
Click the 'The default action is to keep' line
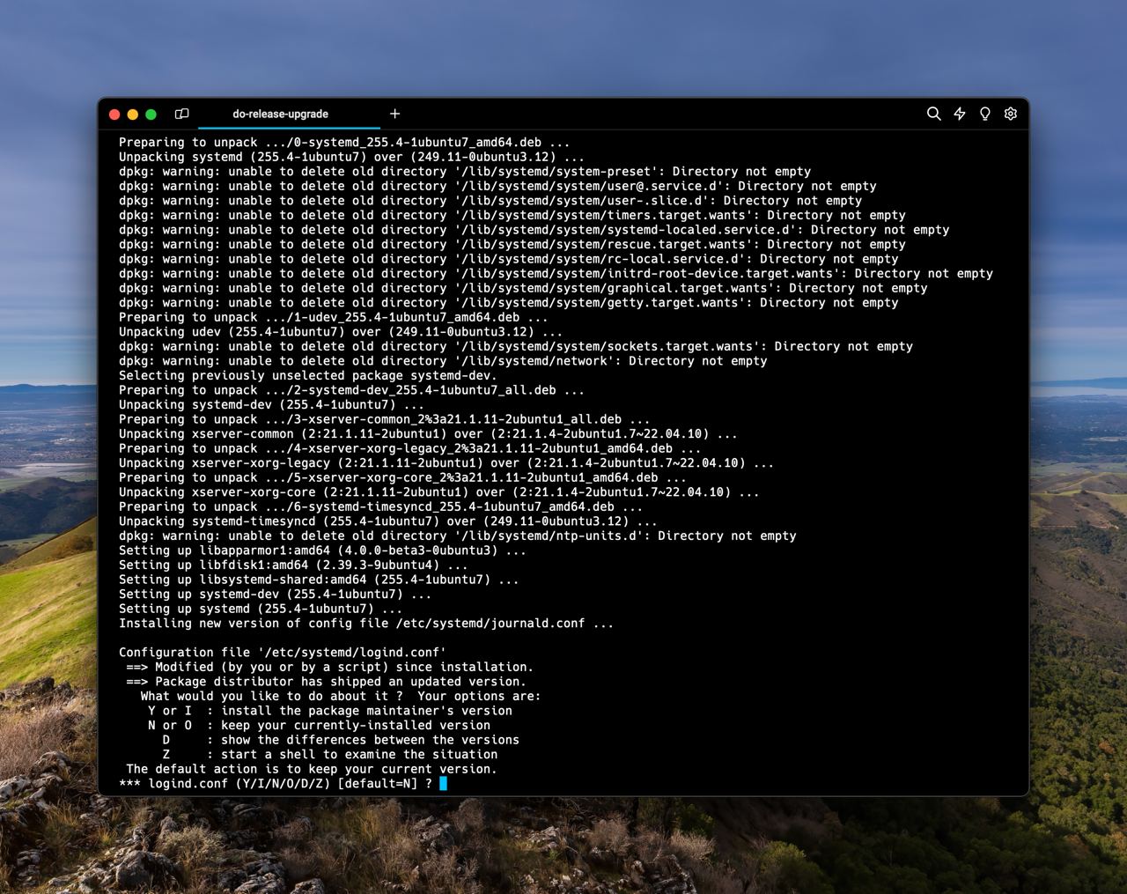click(311, 769)
